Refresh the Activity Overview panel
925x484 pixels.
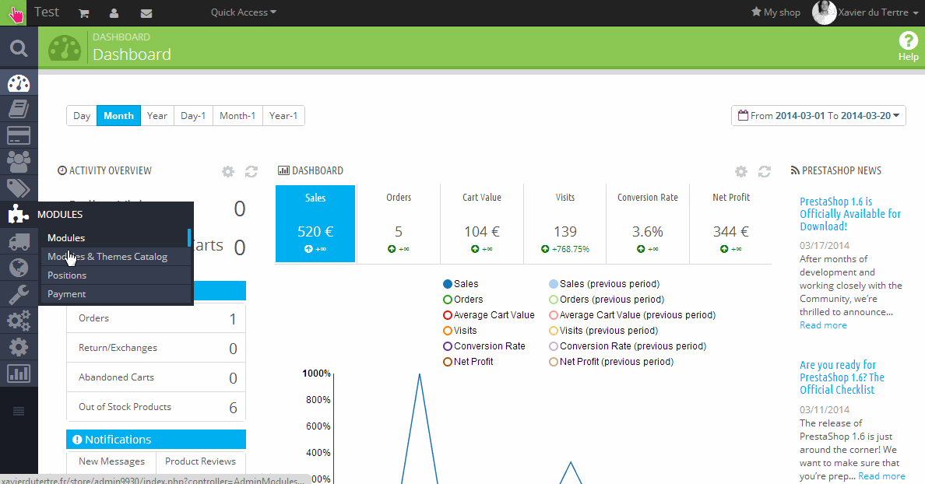point(251,171)
